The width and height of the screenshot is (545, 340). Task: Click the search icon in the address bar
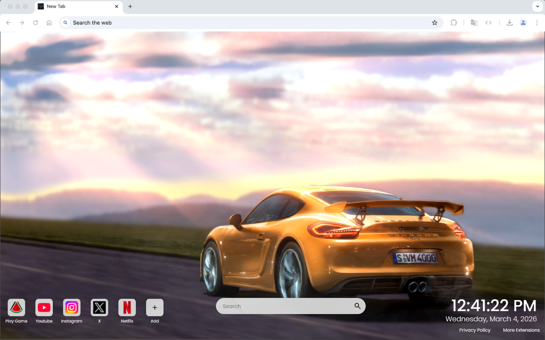point(66,23)
